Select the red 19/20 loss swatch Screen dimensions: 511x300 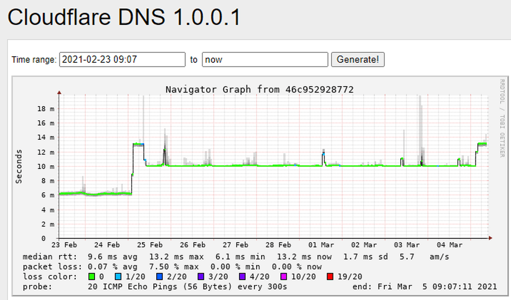pos(331,277)
